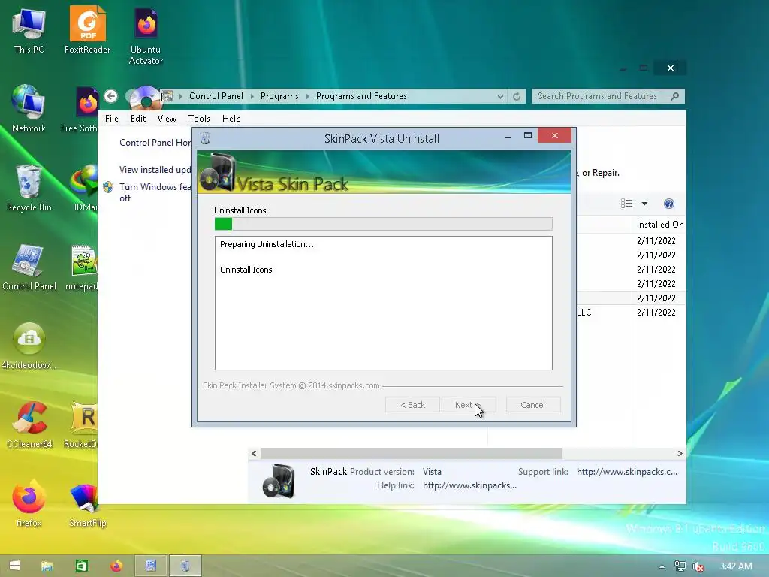This screenshot has height=577, width=769.
Task: Click the horizontal scrollbar thumb
Action: (411, 453)
